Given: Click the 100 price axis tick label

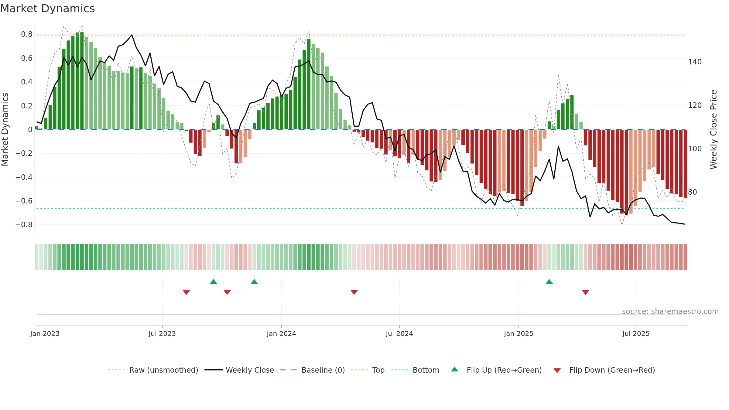Looking at the screenshot, I should (x=695, y=149).
